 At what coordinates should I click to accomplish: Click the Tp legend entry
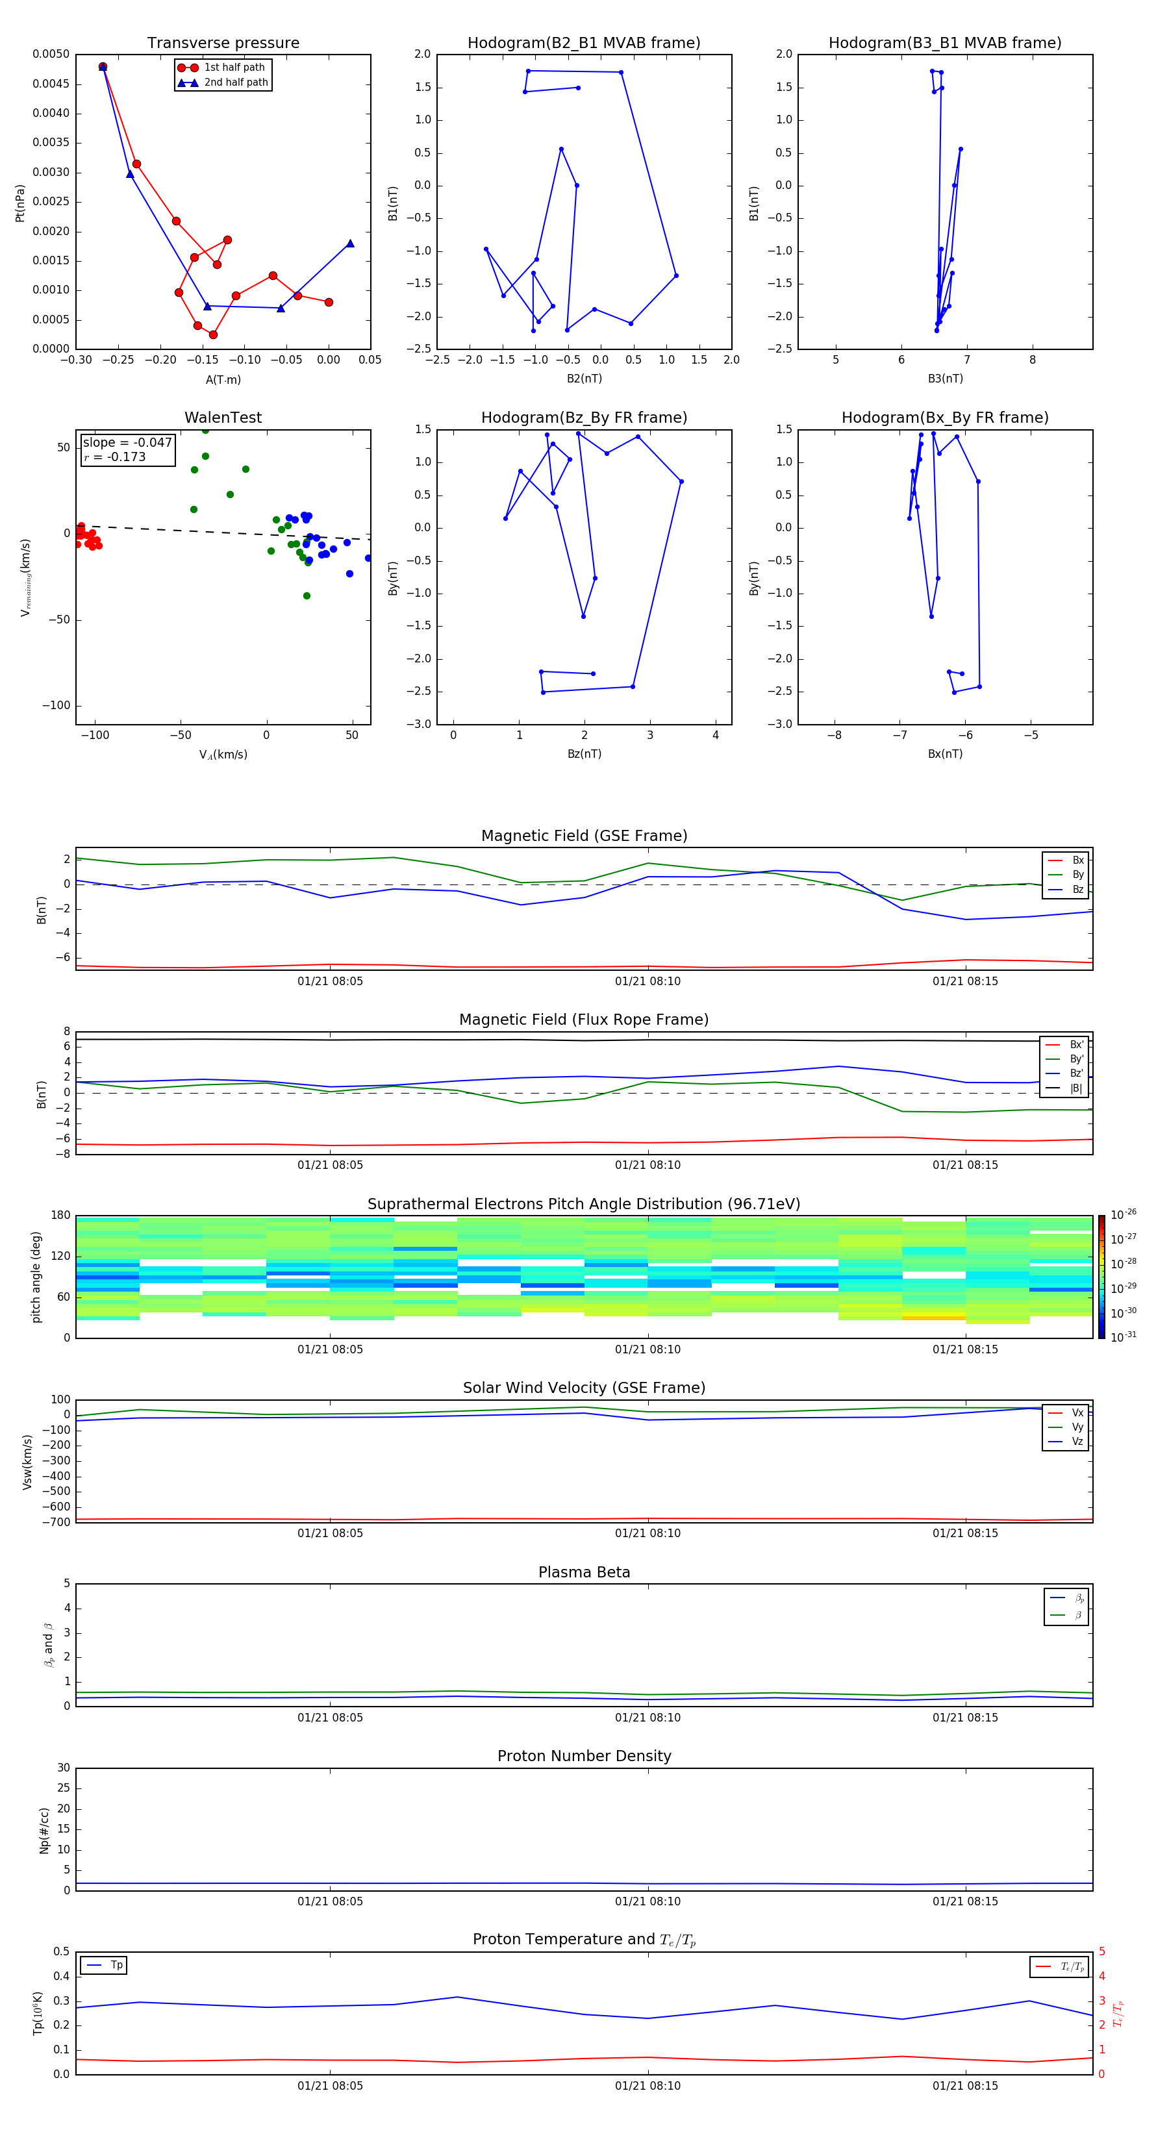pyautogui.click(x=104, y=1966)
